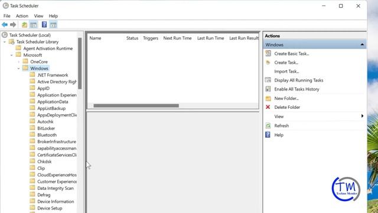Click the Bluetooth folder icon
Viewport: 378px width, 213px height.
click(32, 135)
